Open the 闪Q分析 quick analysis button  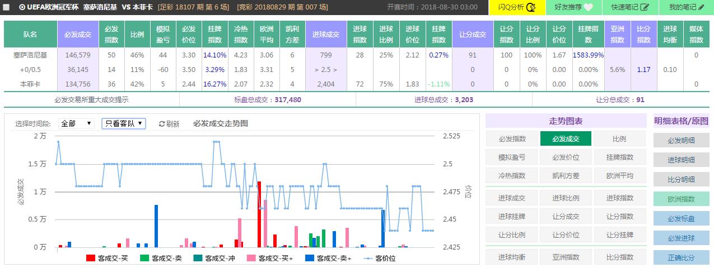pyautogui.click(x=517, y=7)
